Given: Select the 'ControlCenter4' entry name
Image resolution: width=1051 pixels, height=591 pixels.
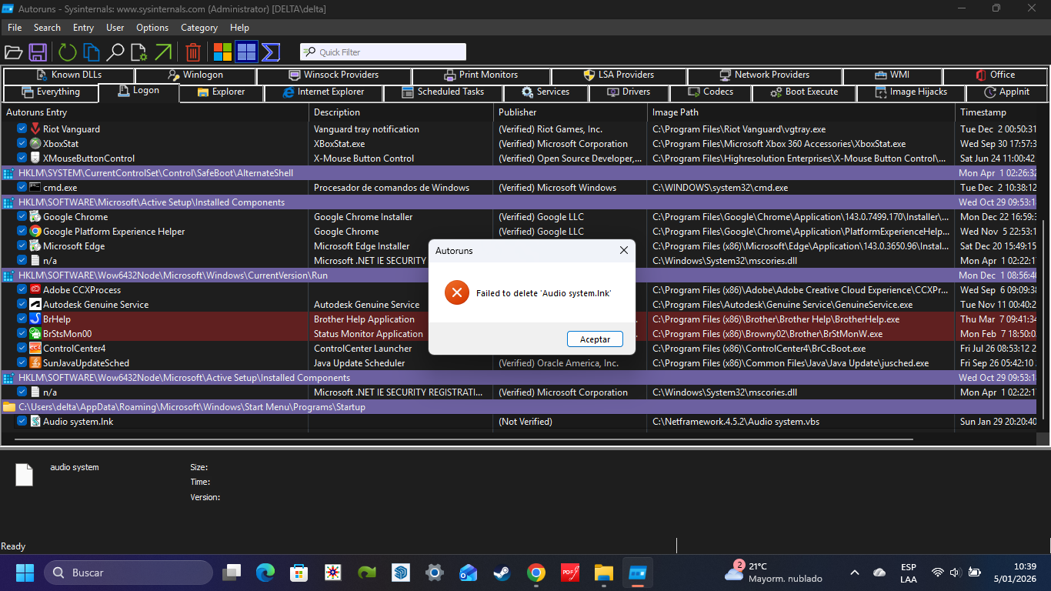Looking at the screenshot, I should click(x=75, y=349).
